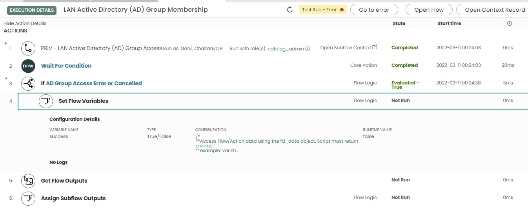Click the If branch flow logic icon
528x208 pixels.
point(28,83)
